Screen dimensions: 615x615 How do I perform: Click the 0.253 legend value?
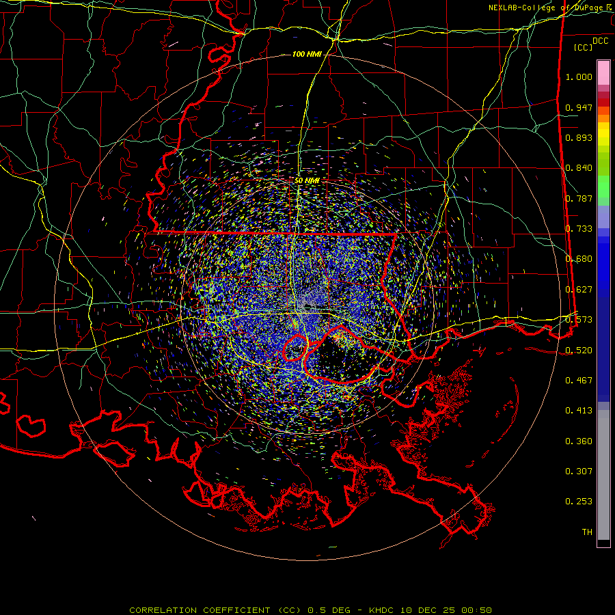click(579, 502)
